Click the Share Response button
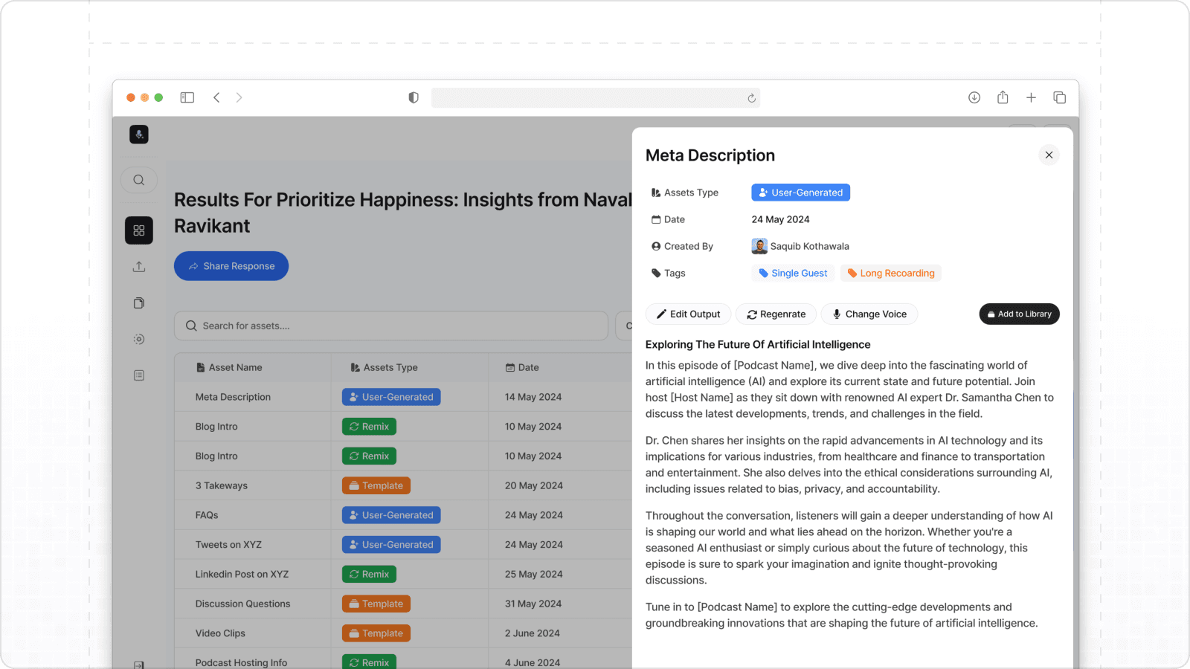This screenshot has height=669, width=1190. pos(231,266)
